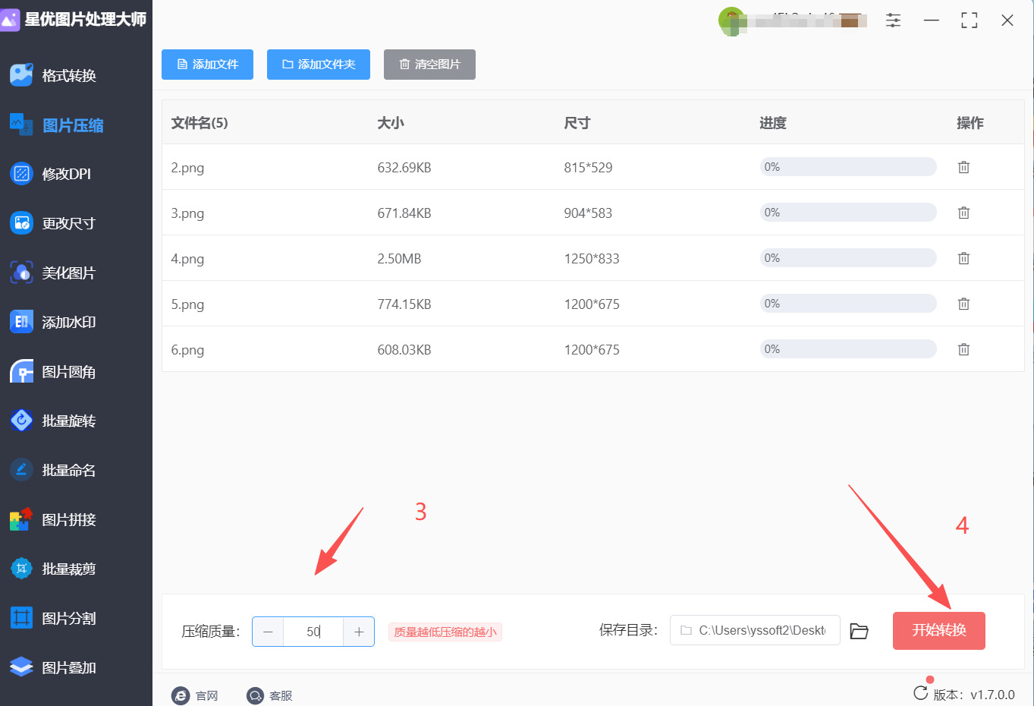Click the 尺寸 column header

coord(577,123)
